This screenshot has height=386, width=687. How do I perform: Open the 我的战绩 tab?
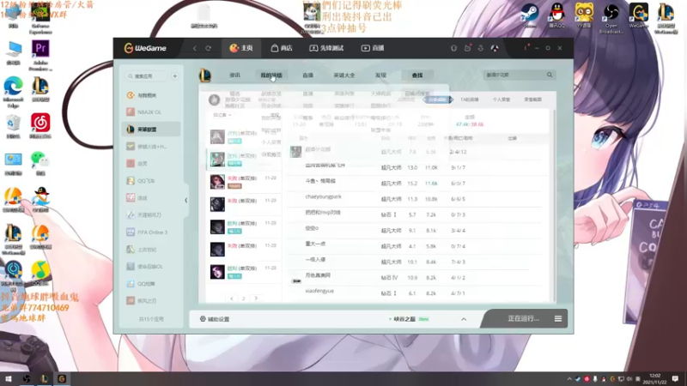271,75
